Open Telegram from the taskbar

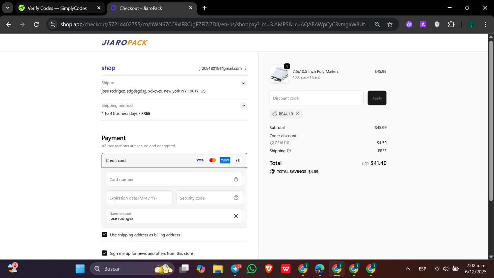click(235, 269)
